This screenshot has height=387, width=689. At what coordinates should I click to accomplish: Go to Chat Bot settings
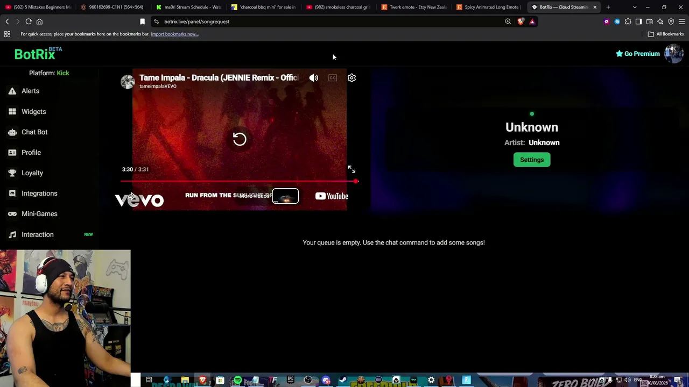(x=34, y=132)
